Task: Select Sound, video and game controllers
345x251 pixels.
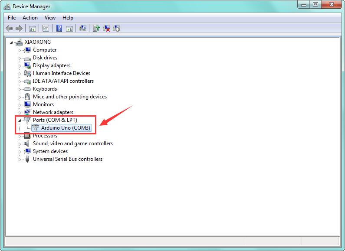Action: [x=73, y=143]
